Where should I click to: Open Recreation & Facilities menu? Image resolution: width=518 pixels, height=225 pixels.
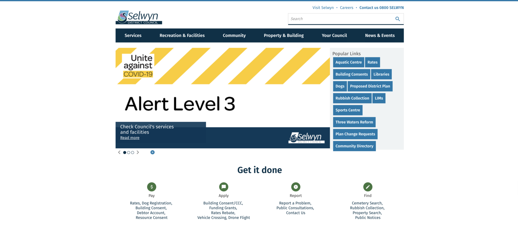[182, 35]
